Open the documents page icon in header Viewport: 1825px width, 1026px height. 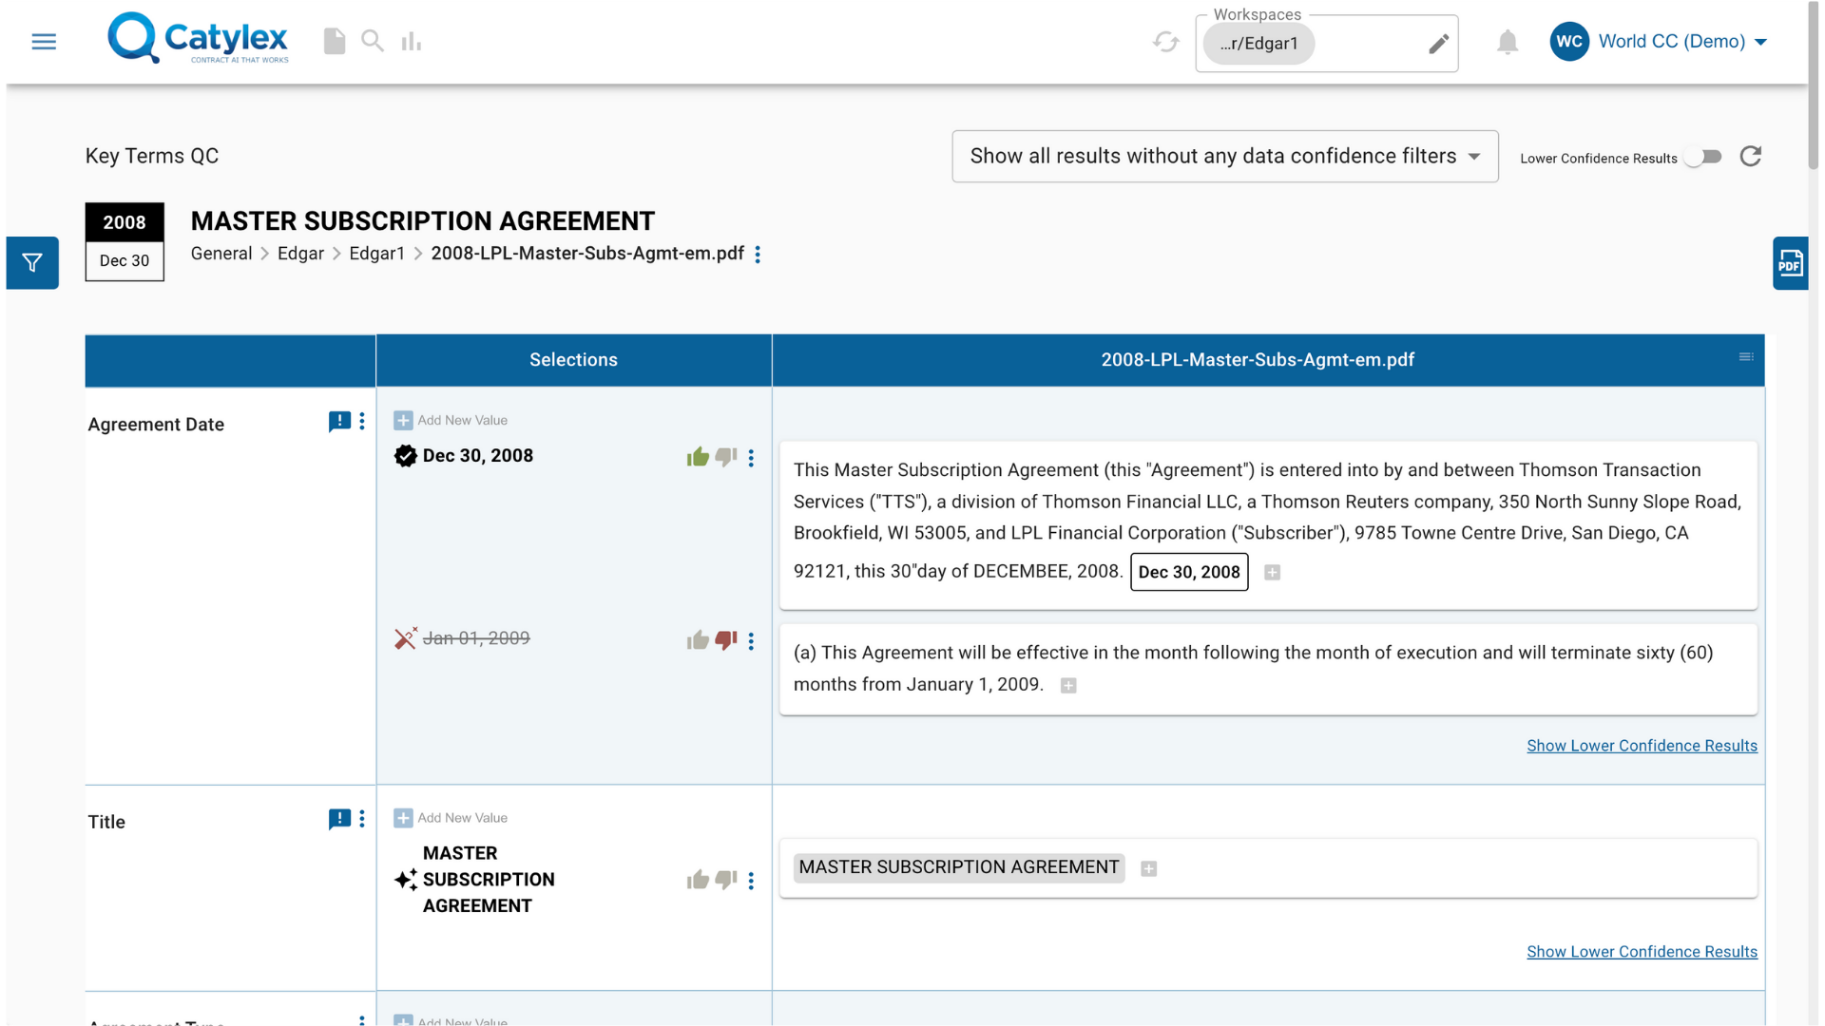tap(335, 41)
